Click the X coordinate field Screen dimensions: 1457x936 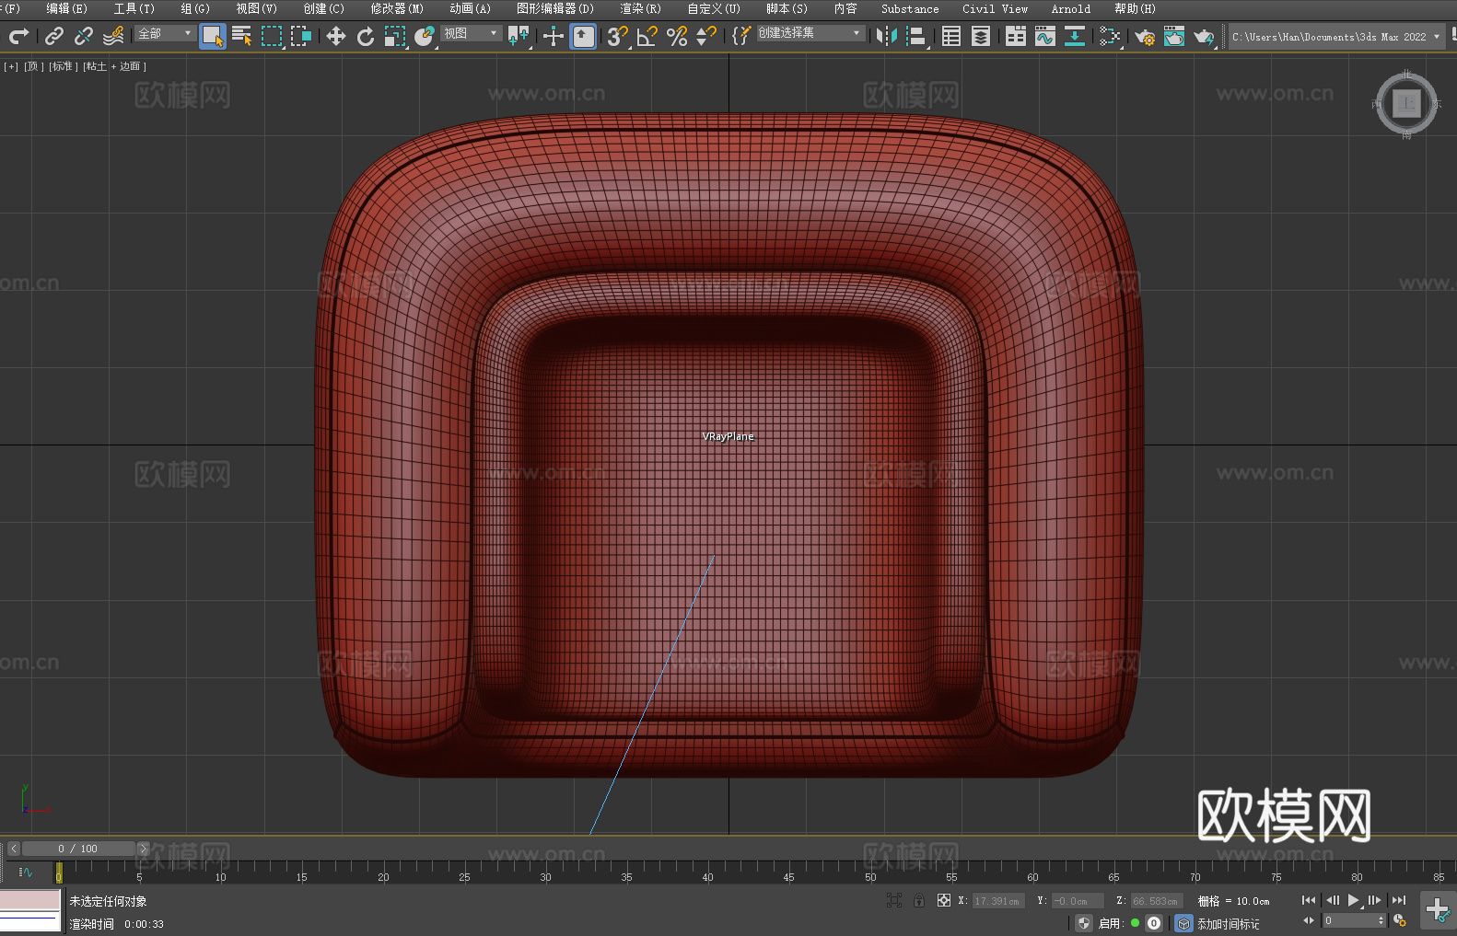[x=997, y=901]
